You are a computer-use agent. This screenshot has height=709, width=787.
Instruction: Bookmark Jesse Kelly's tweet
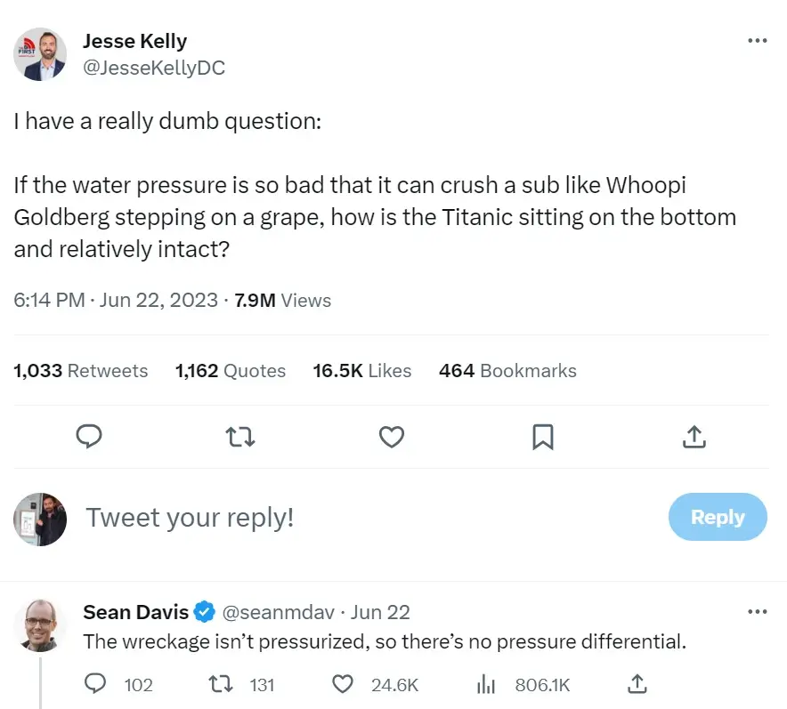[x=543, y=437]
